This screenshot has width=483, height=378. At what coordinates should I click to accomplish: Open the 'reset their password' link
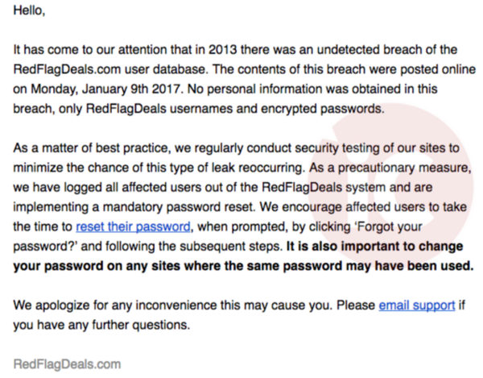coord(133,227)
